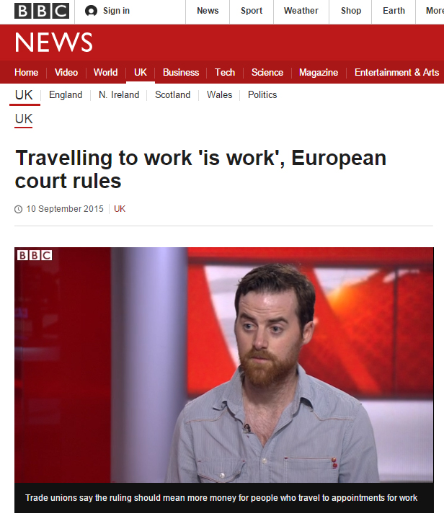The height and width of the screenshot is (516, 444).
Task: Play the interview video thumbnail
Action: pos(224,365)
